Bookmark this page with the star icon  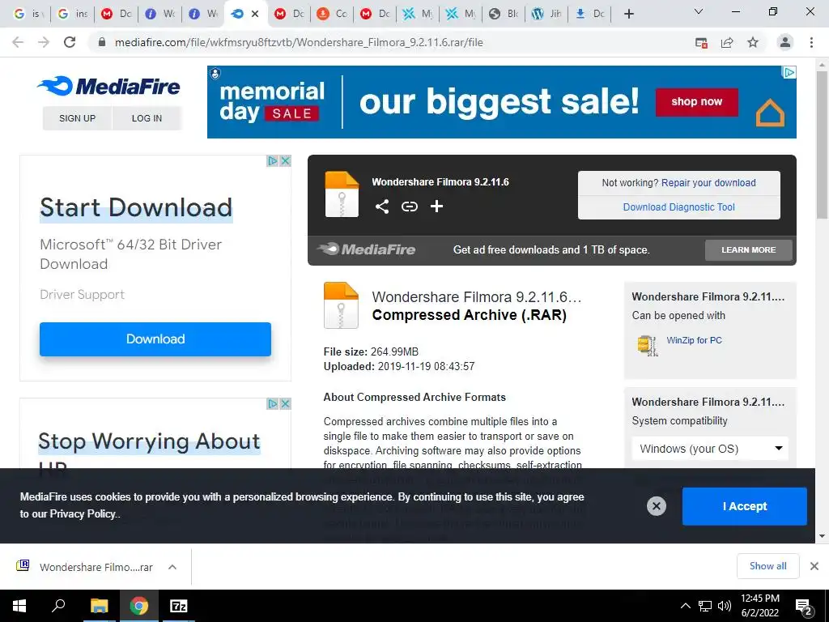753,42
